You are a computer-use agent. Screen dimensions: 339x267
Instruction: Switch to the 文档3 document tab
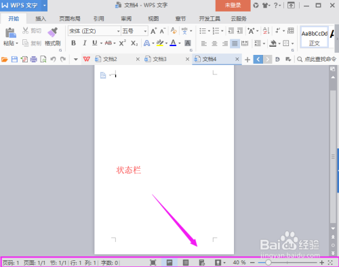pyautogui.click(x=159, y=59)
